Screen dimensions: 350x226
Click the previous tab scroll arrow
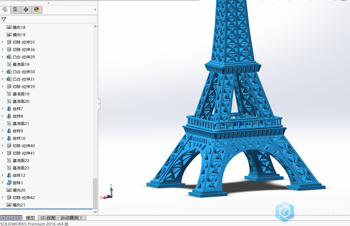8,218
